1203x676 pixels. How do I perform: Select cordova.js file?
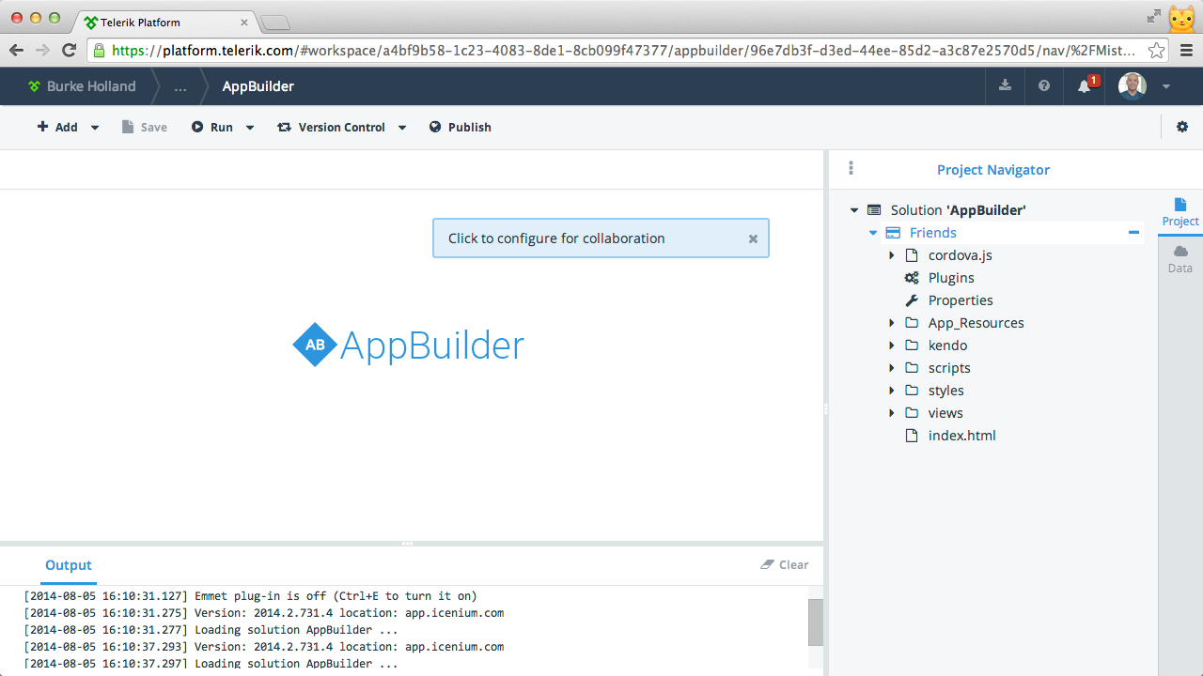click(961, 255)
